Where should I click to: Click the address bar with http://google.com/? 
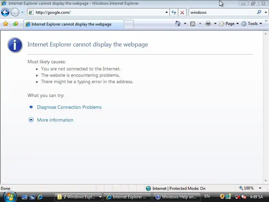(x=98, y=12)
